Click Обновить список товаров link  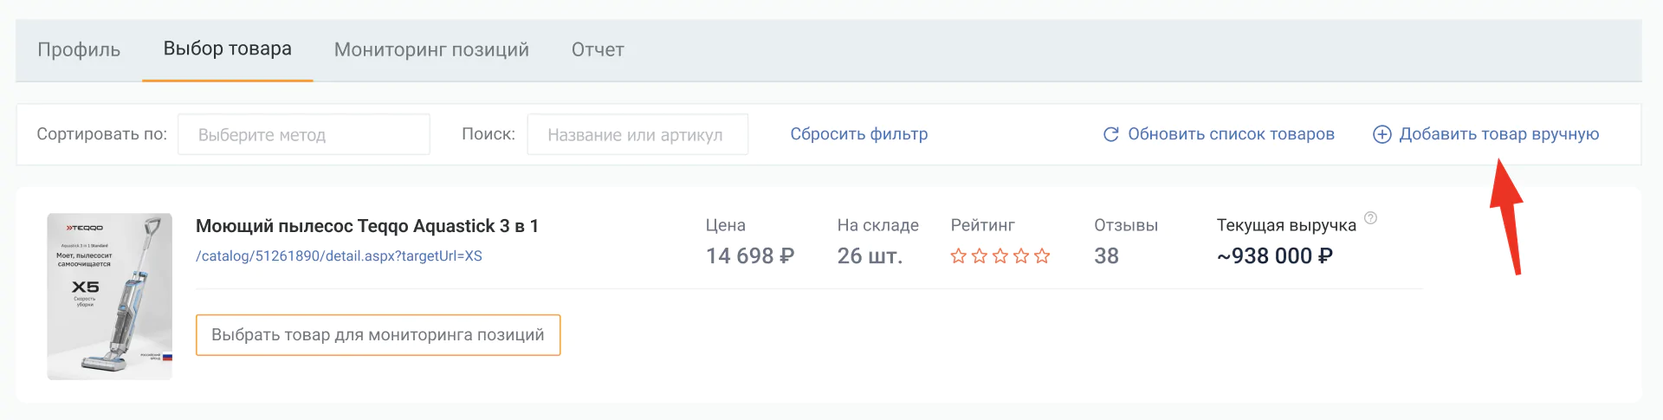pos(1231,134)
